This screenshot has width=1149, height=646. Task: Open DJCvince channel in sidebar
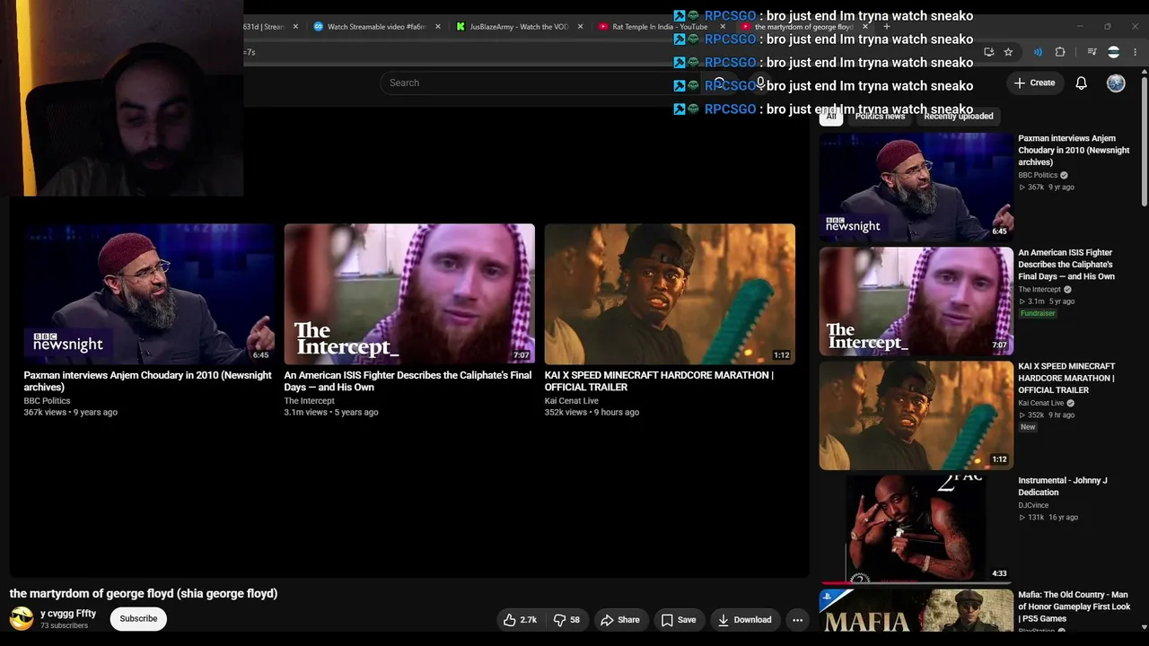pyautogui.click(x=1033, y=505)
